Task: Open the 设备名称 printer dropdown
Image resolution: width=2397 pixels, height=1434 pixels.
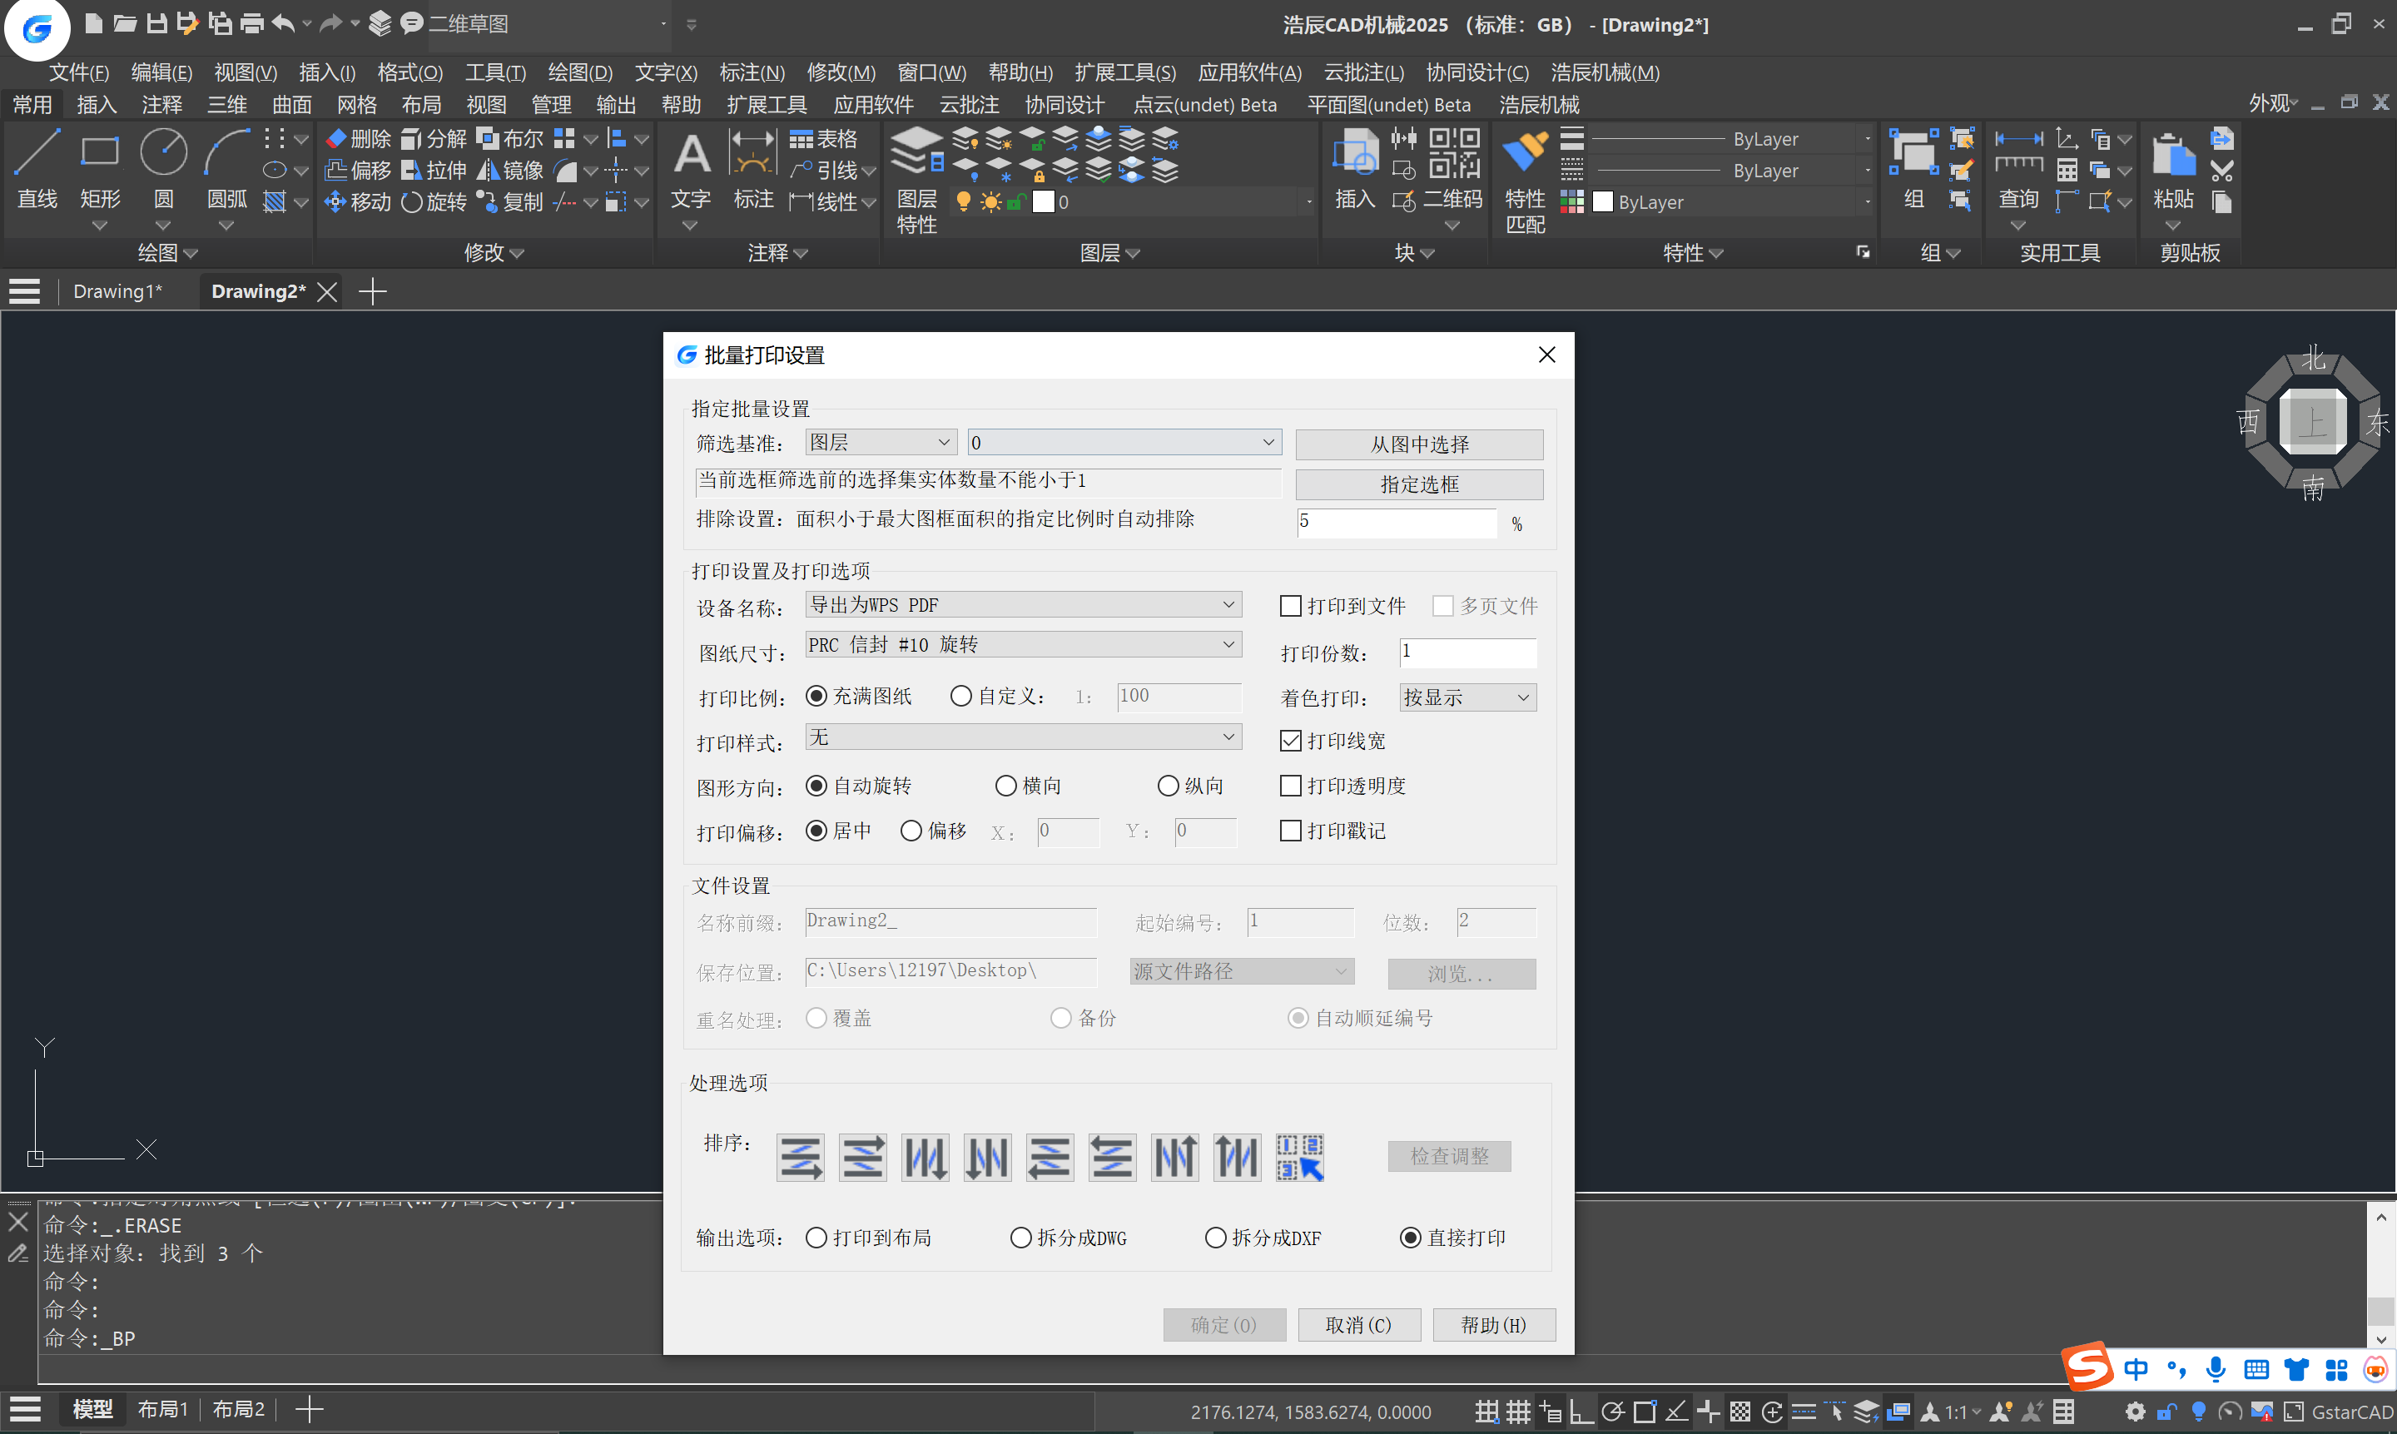Action: (x=1228, y=605)
